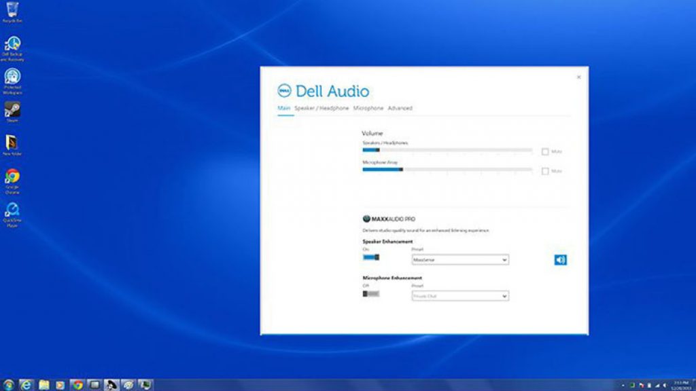Viewport: 696px width, 391px height.
Task: Show hidden system tray icons
Action: [x=623, y=386]
